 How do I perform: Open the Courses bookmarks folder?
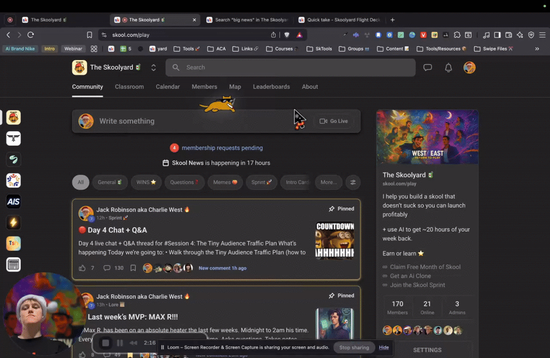[283, 49]
